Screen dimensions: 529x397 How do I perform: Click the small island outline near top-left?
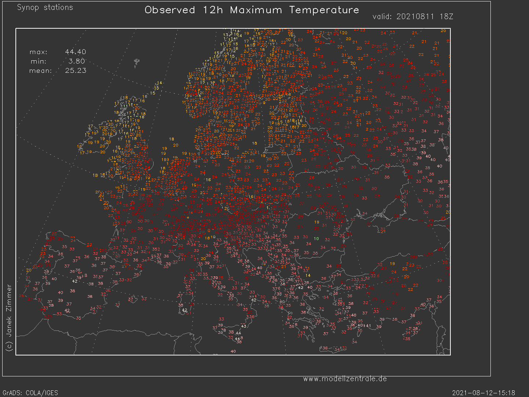tap(137, 62)
